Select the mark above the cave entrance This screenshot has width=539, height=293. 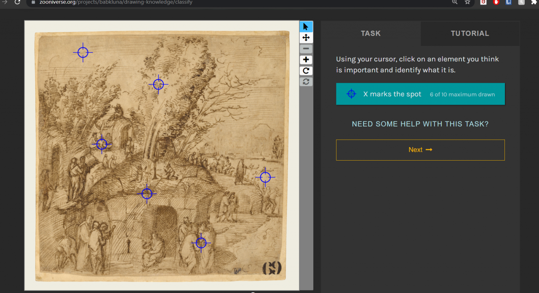pos(147,194)
